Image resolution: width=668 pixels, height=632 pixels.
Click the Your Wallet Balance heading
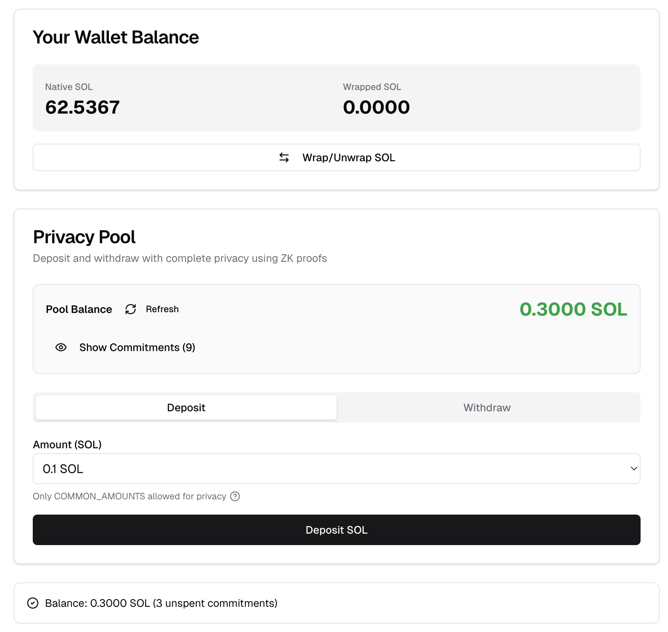[116, 37]
